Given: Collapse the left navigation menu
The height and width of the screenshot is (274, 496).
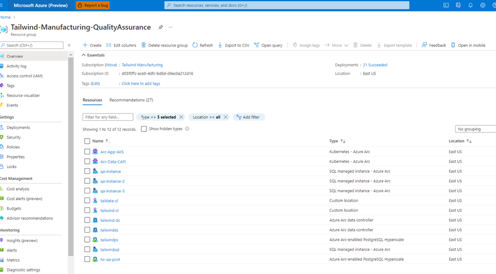Looking at the screenshot, I should click(x=69, y=45).
